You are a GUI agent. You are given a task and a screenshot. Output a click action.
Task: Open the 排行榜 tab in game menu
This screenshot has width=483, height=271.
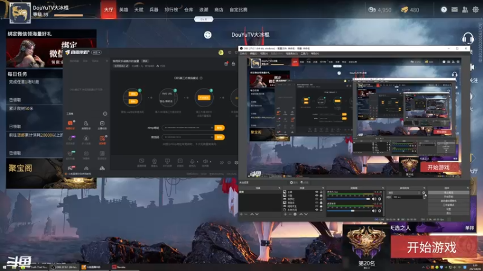point(171,10)
